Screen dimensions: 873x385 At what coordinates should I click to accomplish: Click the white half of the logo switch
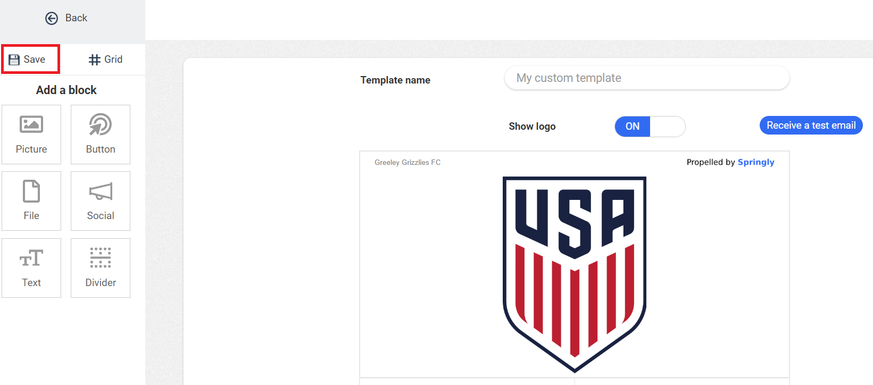coord(667,127)
